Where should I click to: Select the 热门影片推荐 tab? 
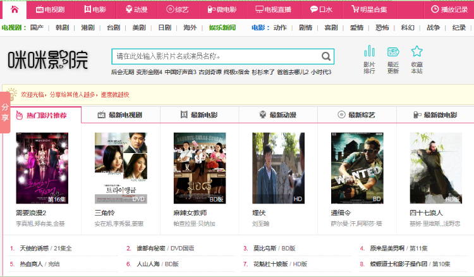click(x=42, y=115)
